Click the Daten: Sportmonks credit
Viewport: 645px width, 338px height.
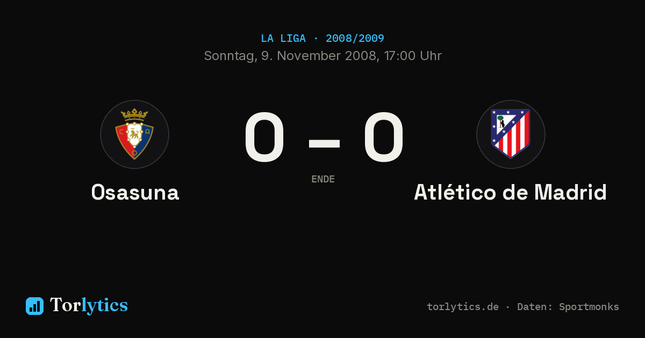568,307
